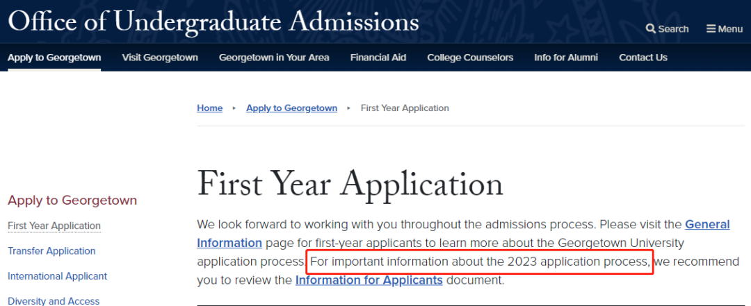Select Georgetown in Your Area
This screenshot has height=306, width=751.
pos(274,58)
